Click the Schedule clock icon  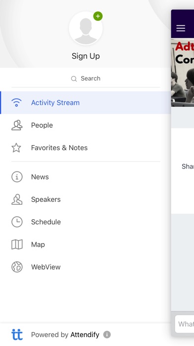(17, 222)
